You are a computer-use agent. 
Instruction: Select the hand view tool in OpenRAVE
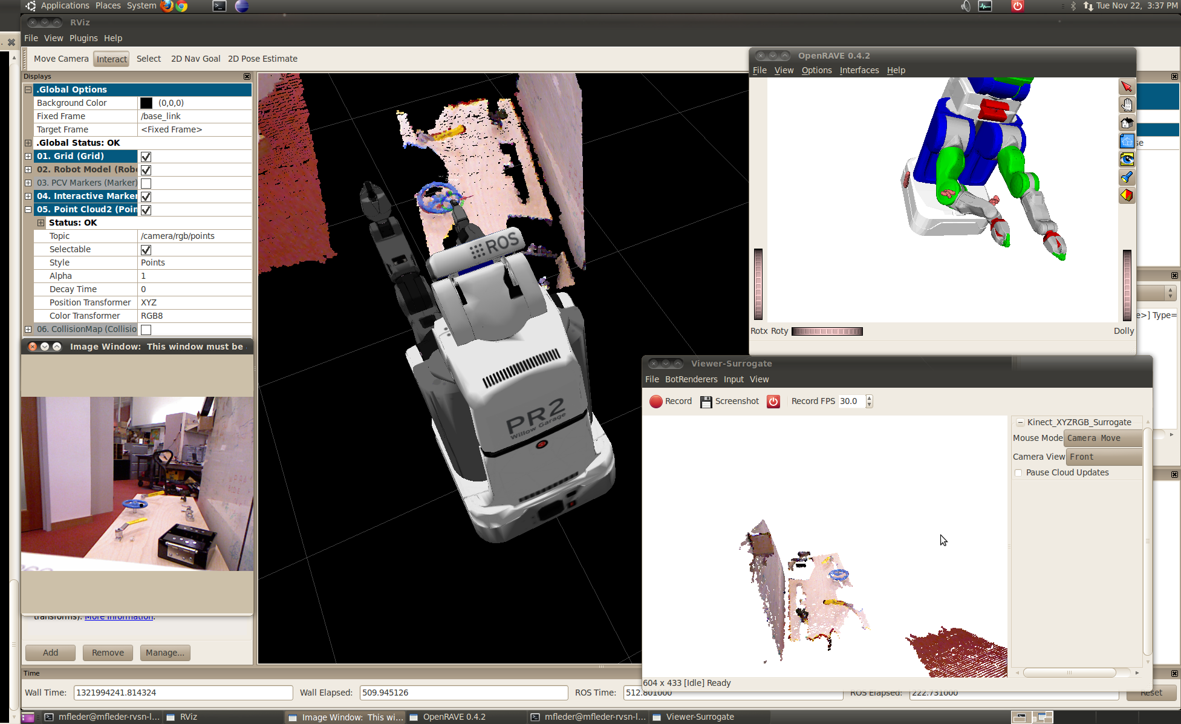click(1127, 105)
